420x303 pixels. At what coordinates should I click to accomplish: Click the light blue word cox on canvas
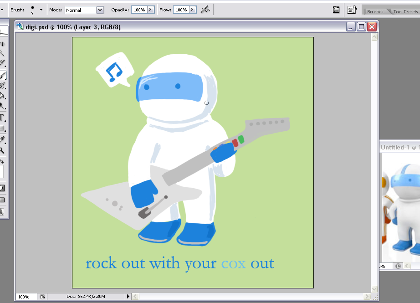click(x=233, y=264)
